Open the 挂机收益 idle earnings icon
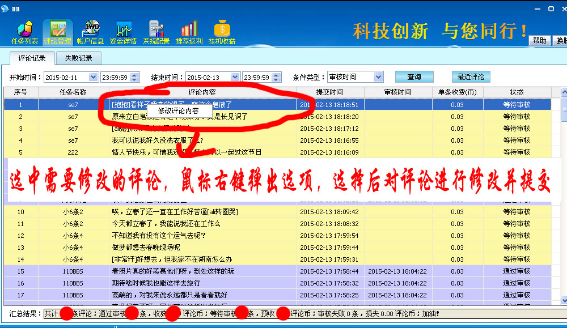Viewport: 567px width, 328px height. pyautogui.click(x=222, y=33)
